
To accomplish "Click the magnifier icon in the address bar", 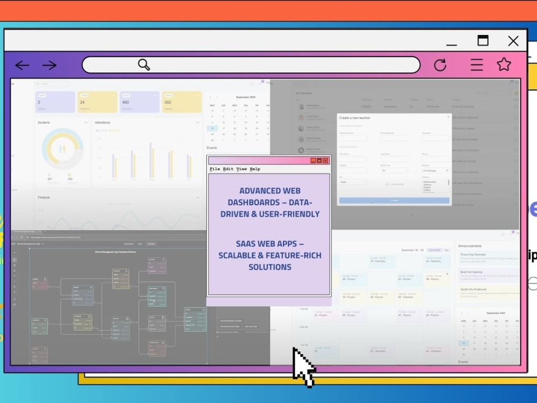I will (x=144, y=64).
